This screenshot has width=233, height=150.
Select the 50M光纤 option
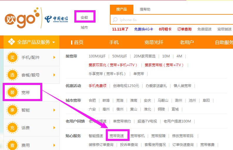[x=120, y=56]
